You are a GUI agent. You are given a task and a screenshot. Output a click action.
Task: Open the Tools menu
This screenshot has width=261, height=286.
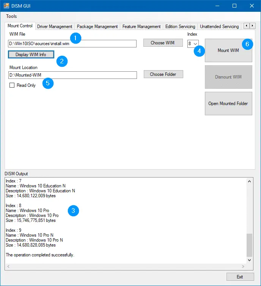[11, 16]
